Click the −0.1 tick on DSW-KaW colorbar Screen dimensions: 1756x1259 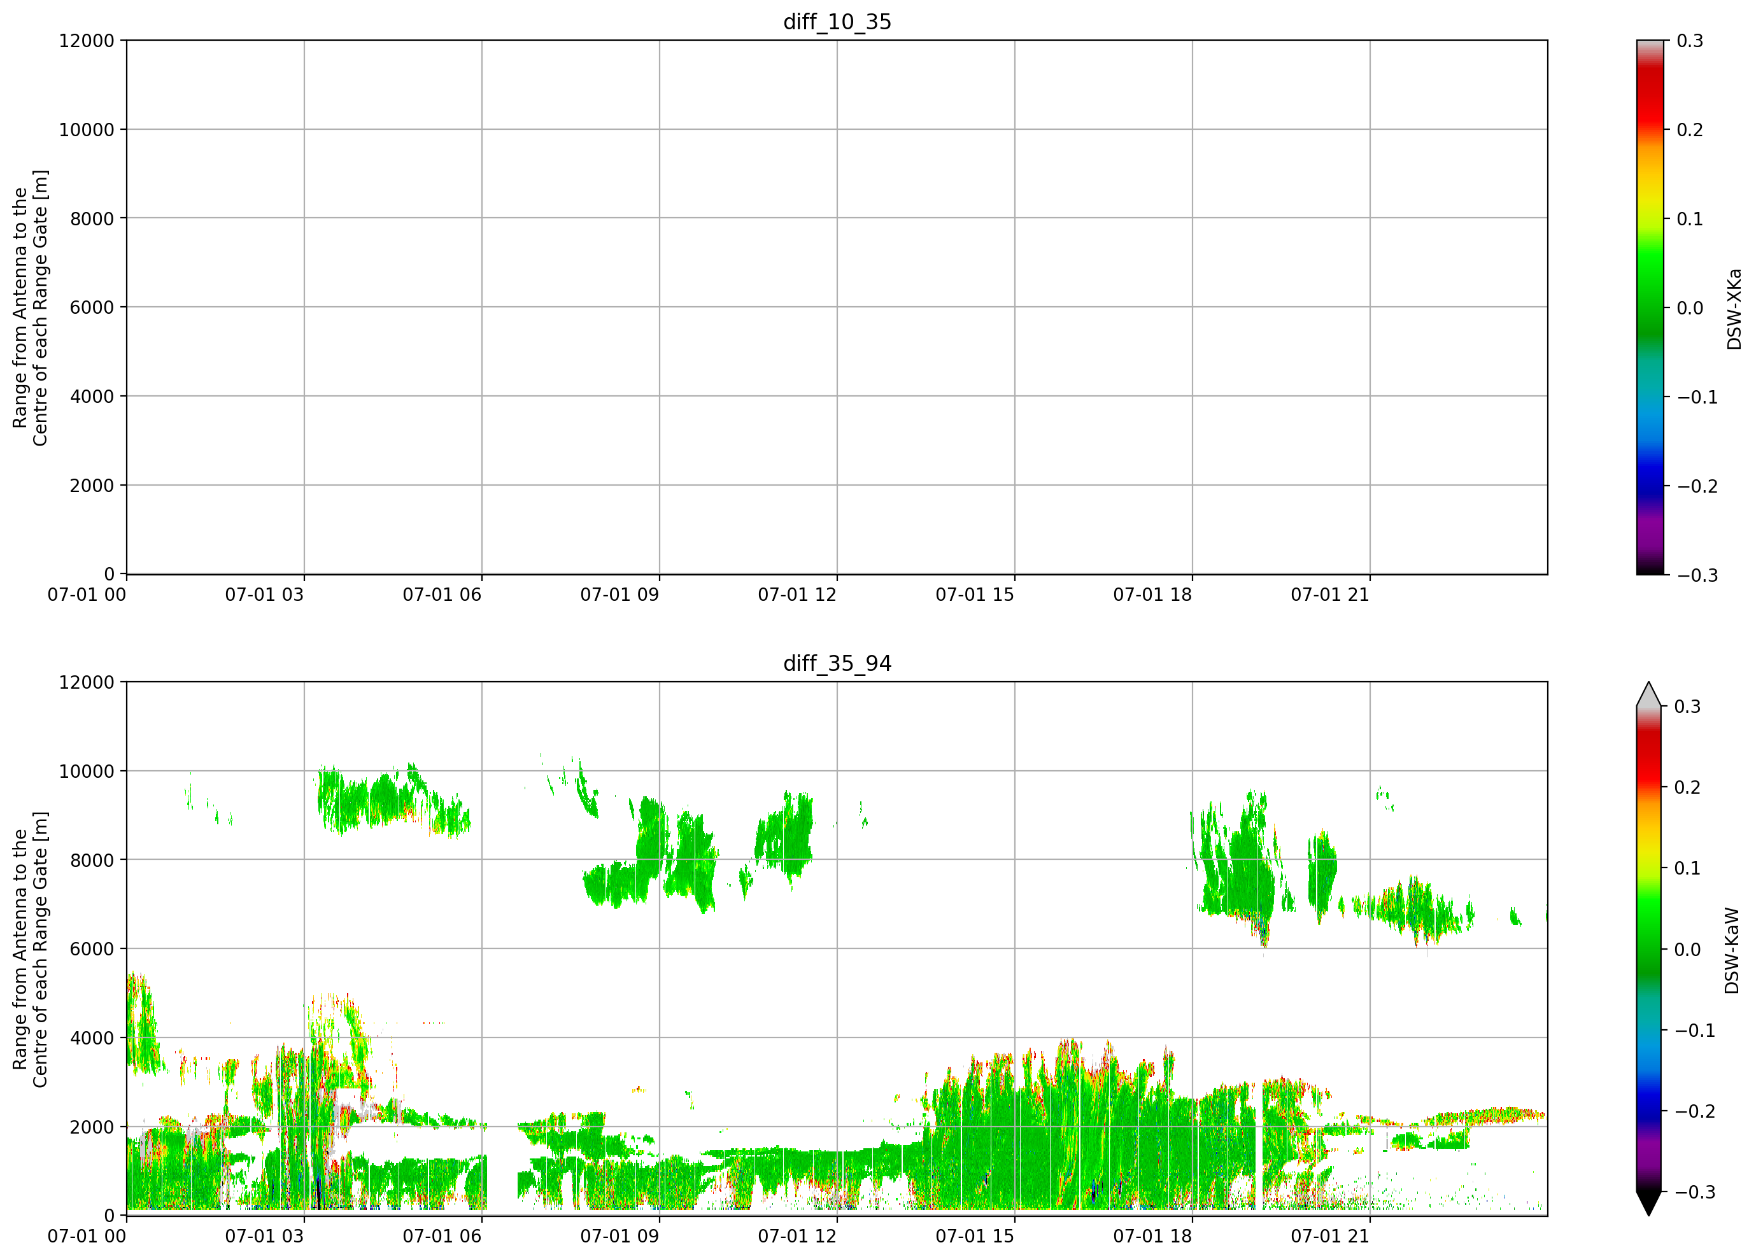click(1695, 1030)
